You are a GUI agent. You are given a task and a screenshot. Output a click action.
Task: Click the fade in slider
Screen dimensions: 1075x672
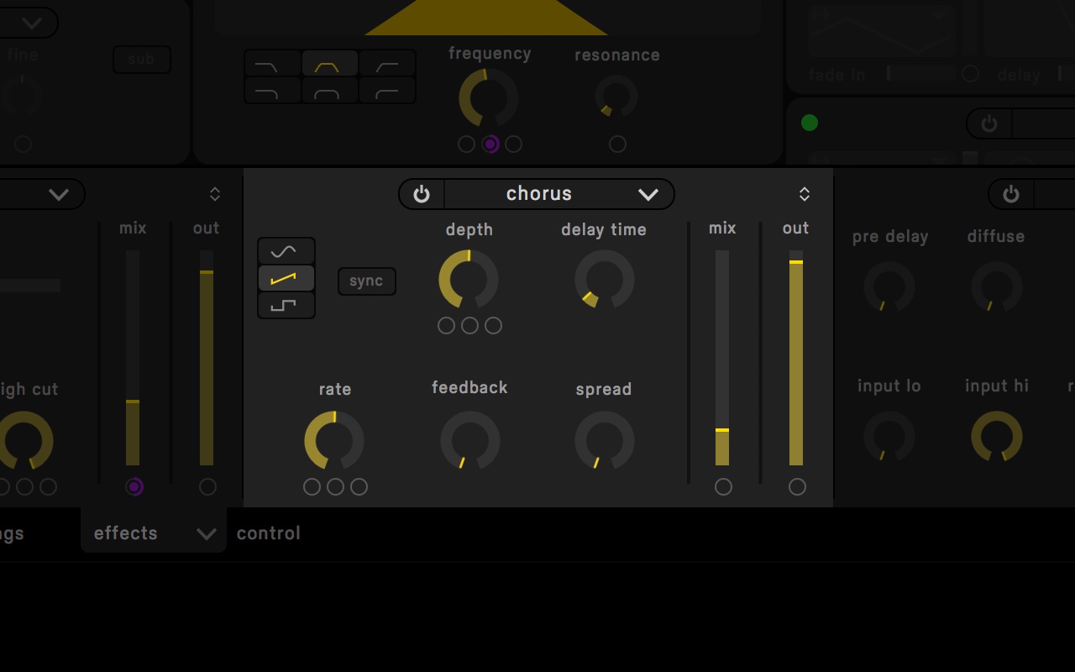922,74
